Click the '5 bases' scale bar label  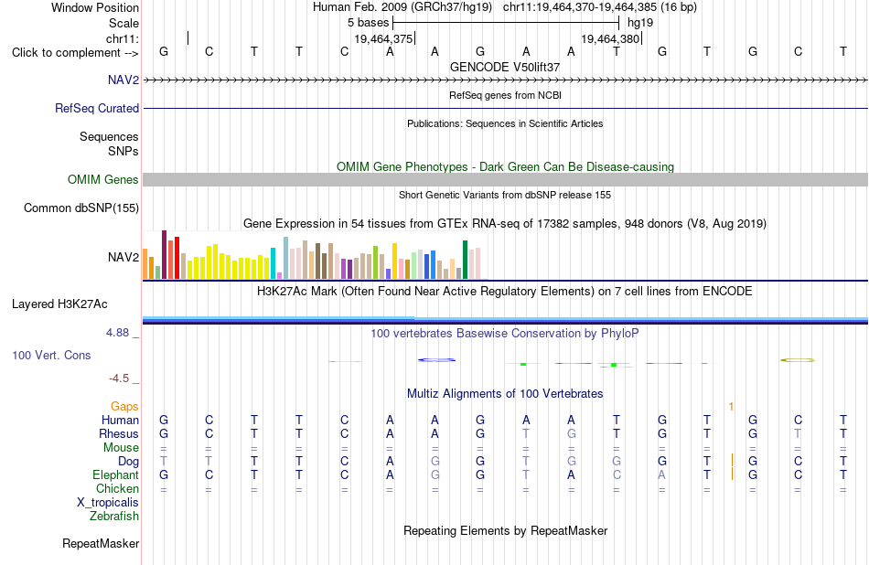pyautogui.click(x=368, y=23)
